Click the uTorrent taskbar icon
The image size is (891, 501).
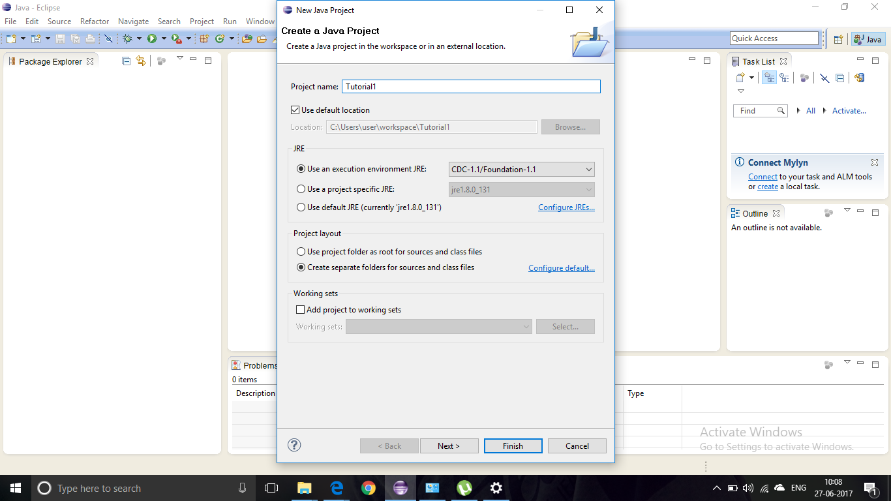[464, 488]
